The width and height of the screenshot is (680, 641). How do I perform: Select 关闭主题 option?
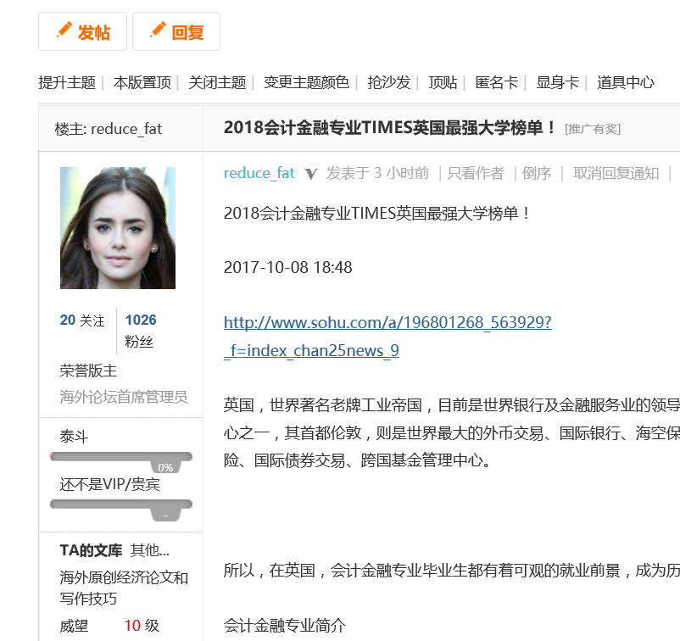pyautogui.click(x=217, y=82)
